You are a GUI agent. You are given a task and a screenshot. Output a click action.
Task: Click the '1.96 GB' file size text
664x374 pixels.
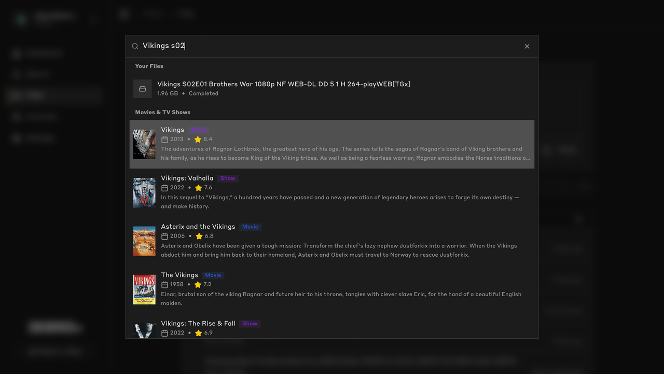[168, 93]
